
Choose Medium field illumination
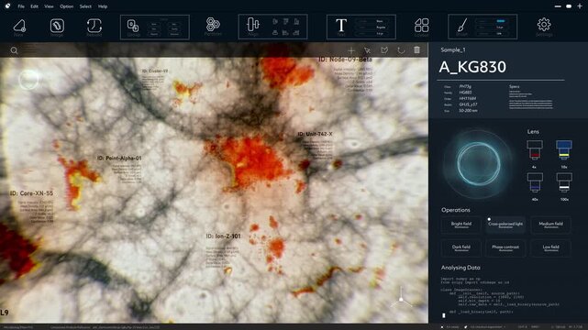[550, 225]
